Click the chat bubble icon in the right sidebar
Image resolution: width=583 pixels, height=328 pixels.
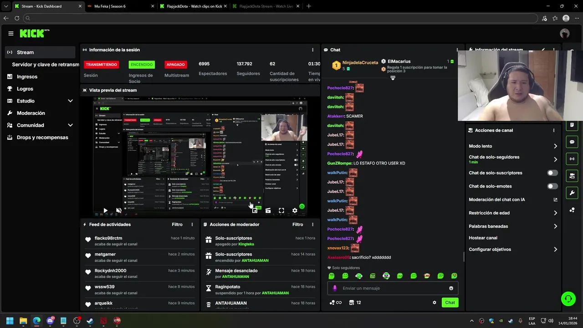572,142
